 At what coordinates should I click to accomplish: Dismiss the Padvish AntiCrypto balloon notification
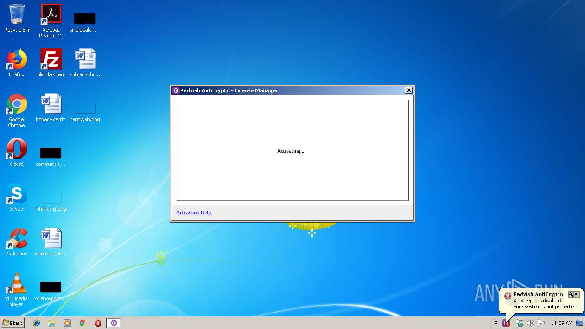576,294
